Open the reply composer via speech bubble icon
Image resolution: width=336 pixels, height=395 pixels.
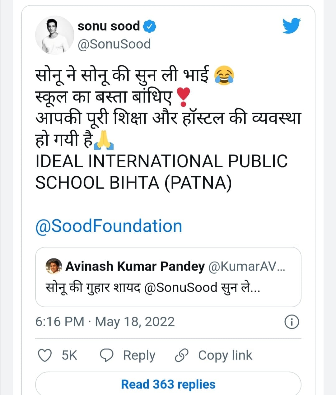point(106,355)
